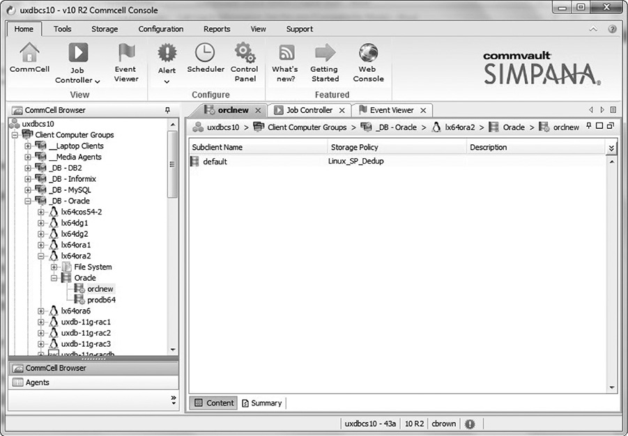Close the orclnew tab
The height and width of the screenshot is (436, 628).
[x=259, y=111]
